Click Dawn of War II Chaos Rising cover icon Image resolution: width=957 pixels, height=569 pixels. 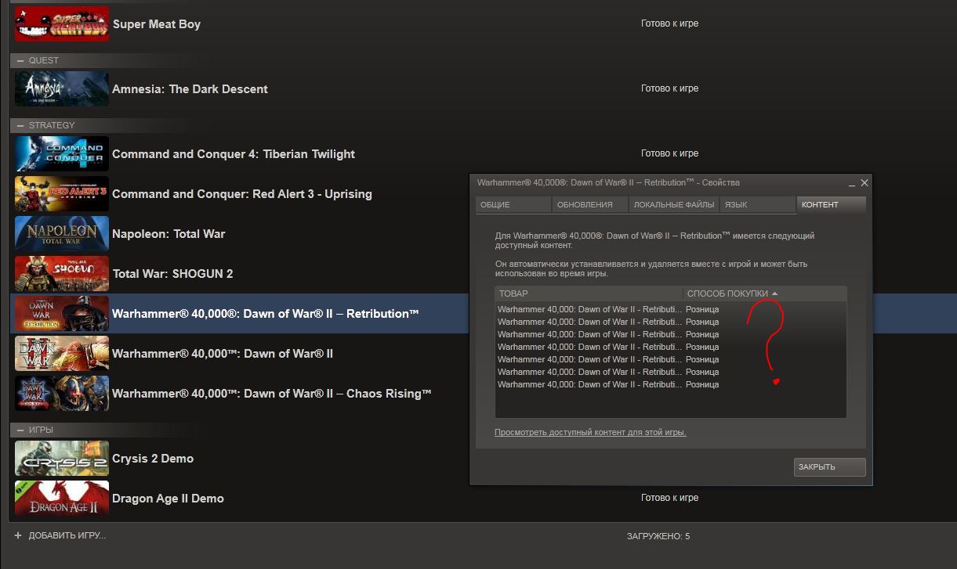[x=62, y=393]
